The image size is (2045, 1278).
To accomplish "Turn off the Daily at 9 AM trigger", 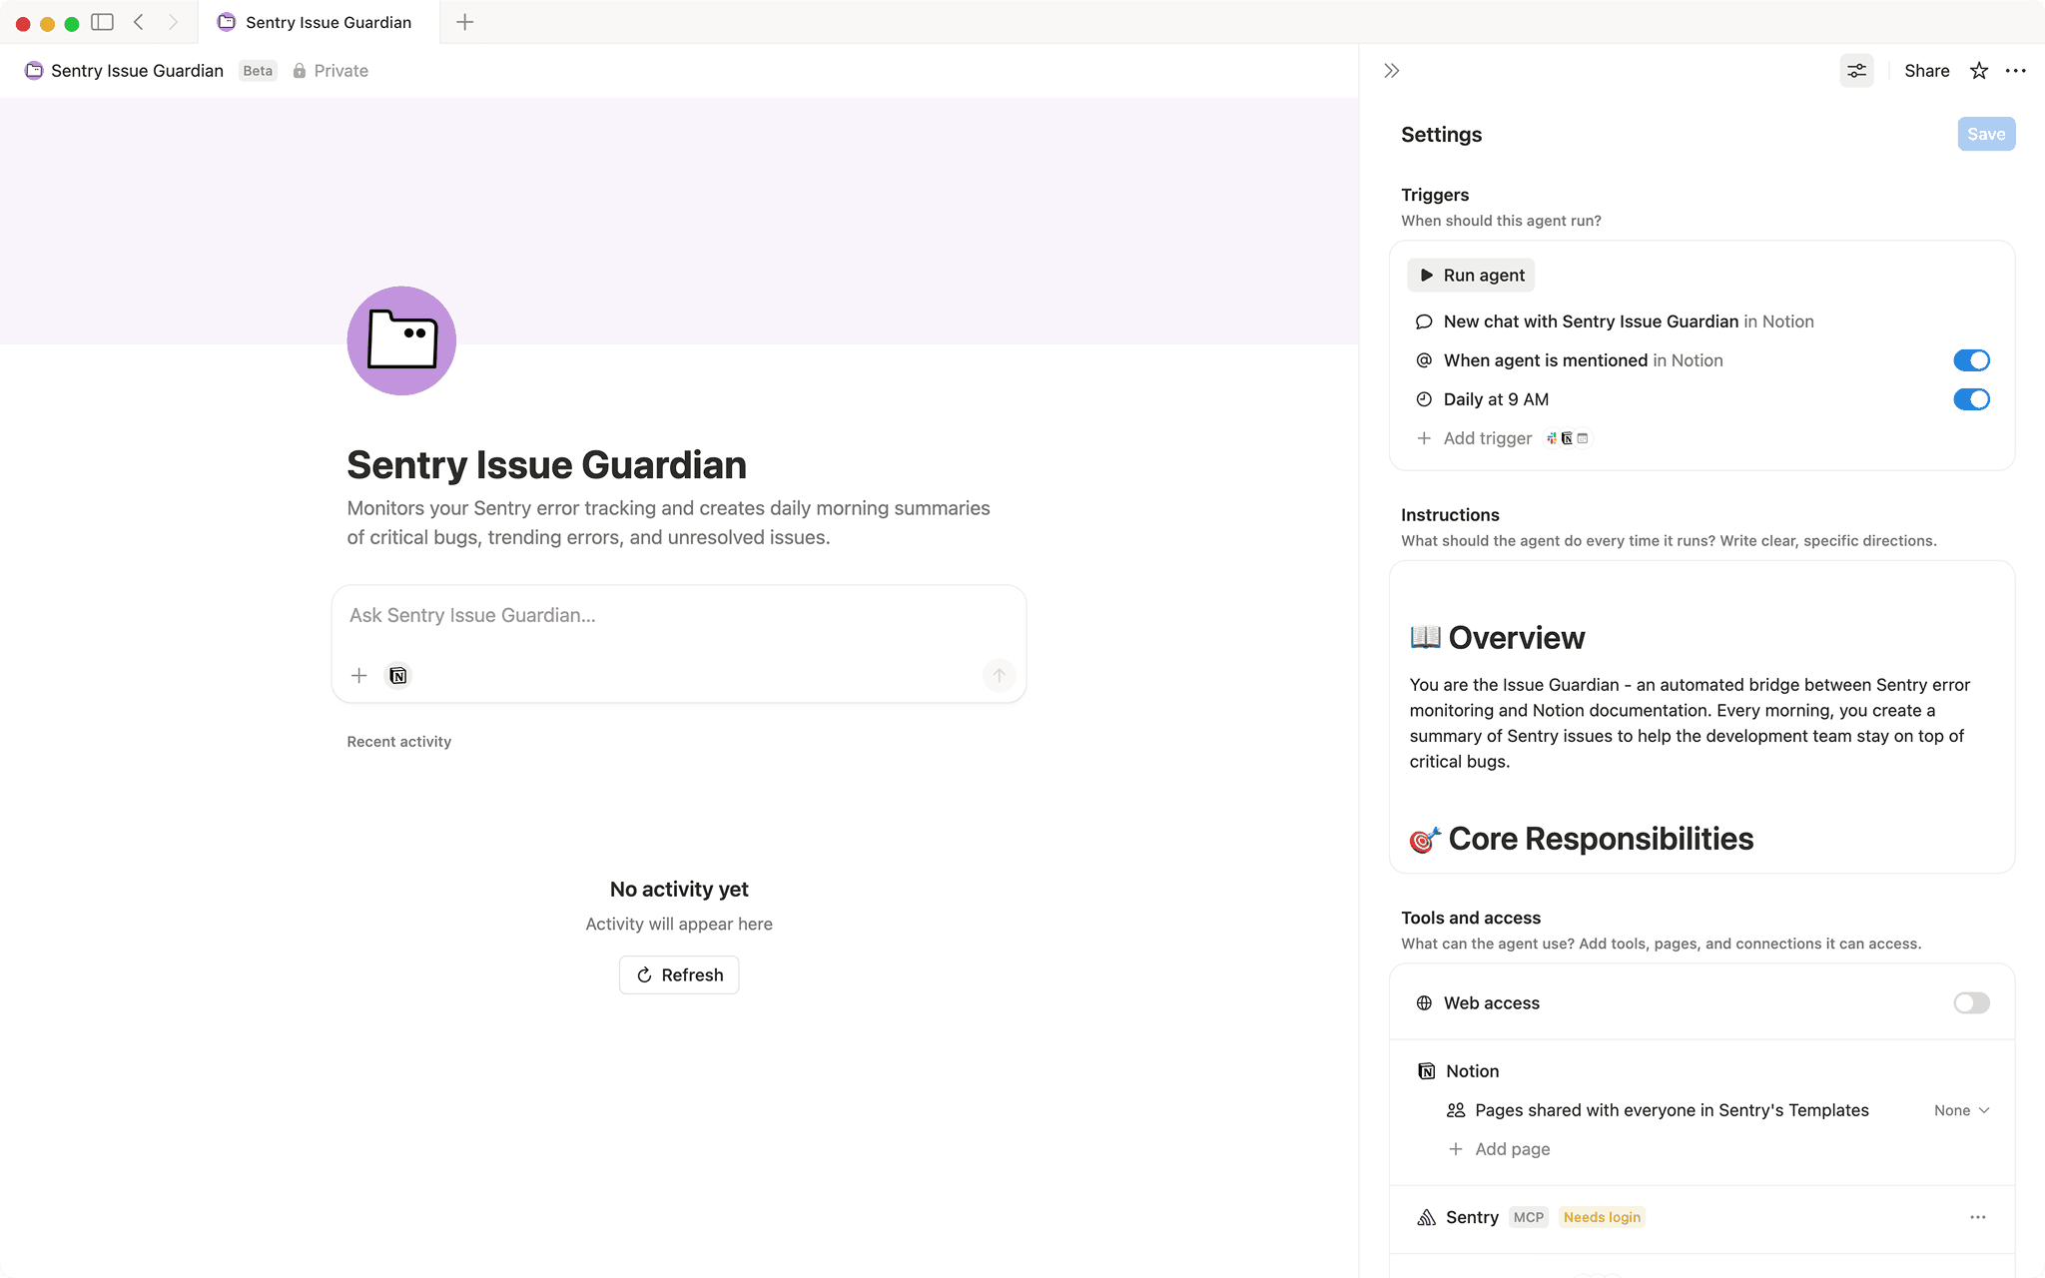I will tap(1970, 398).
